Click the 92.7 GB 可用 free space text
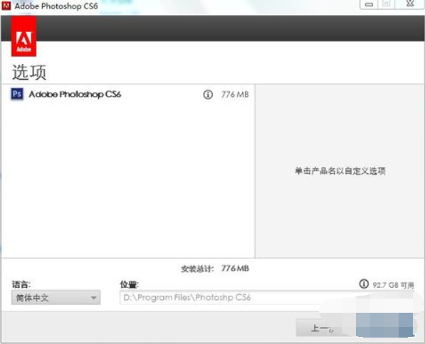The width and height of the screenshot is (425, 344). point(393,285)
